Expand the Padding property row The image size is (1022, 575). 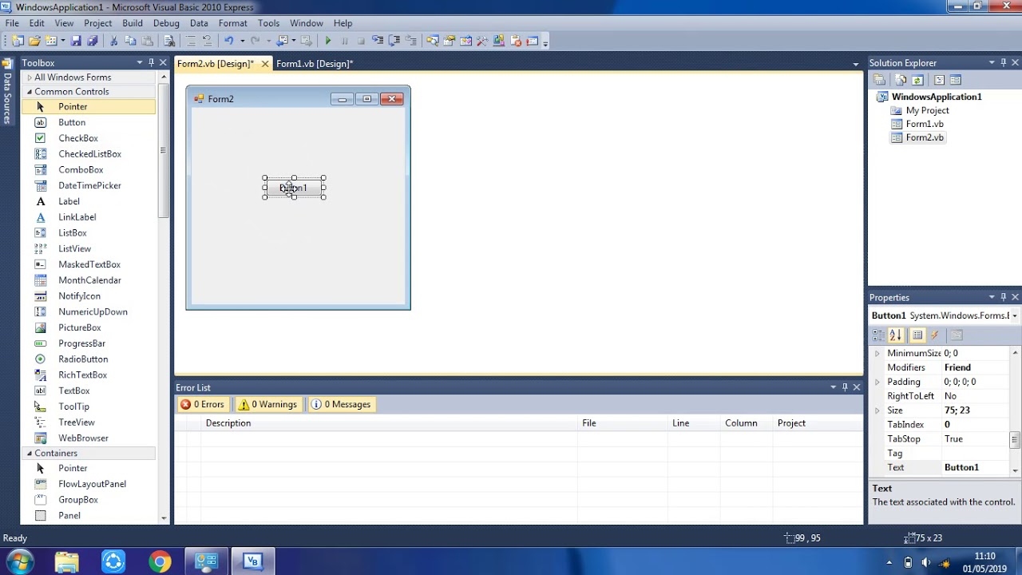(x=877, y=382)
